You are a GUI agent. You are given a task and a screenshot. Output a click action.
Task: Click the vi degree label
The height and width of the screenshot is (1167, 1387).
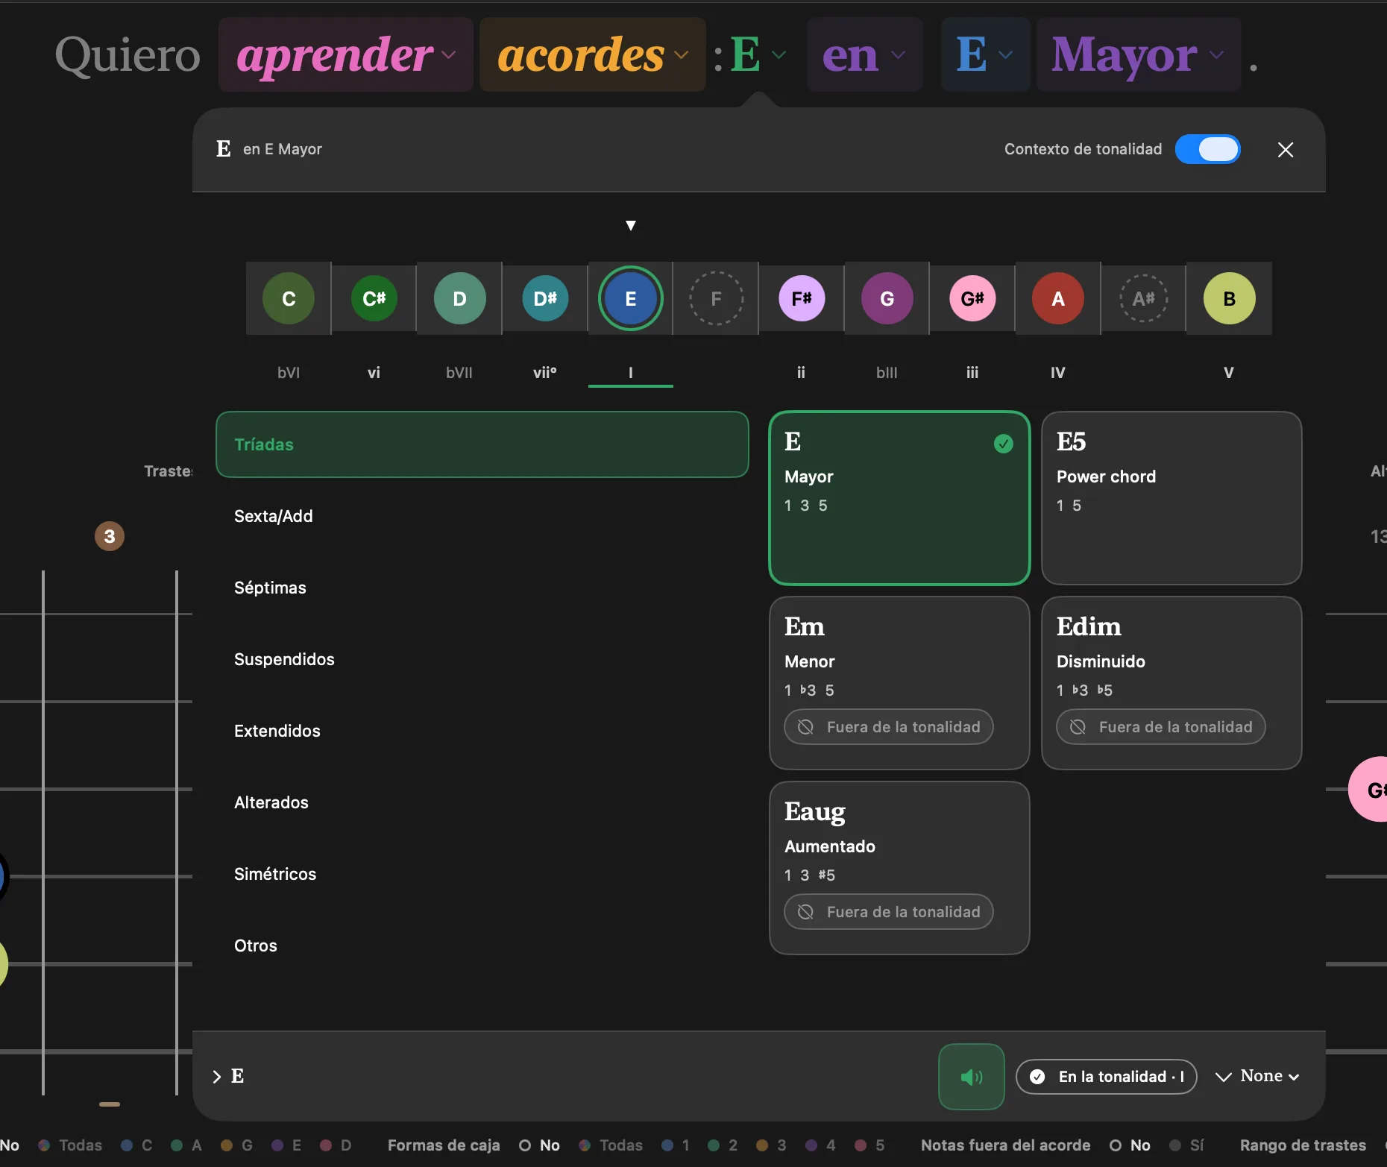pos(374,372)
